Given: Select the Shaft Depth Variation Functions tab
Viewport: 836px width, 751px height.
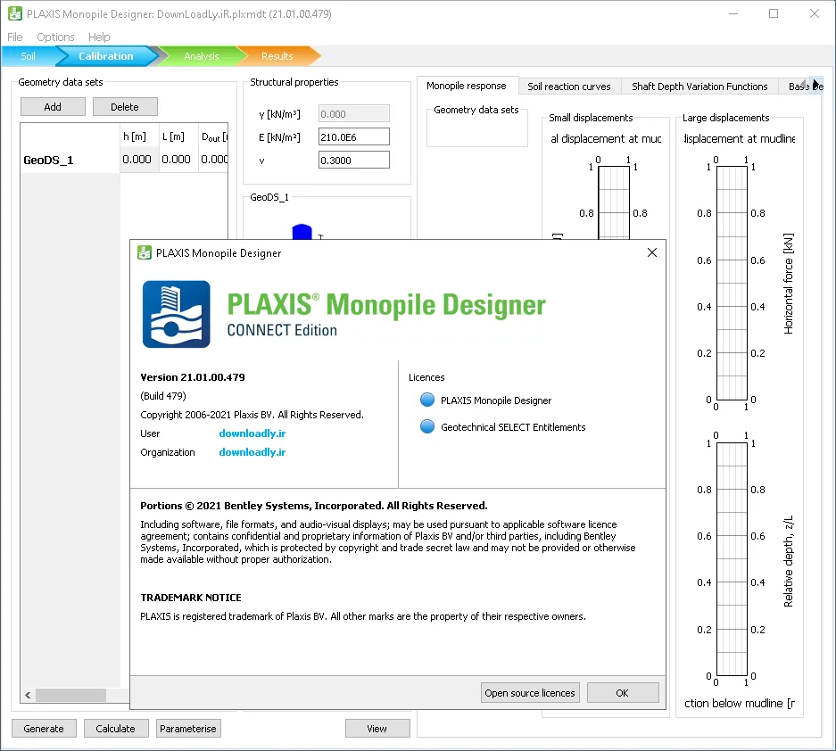Looking at the screenshot, I should coord(699,87).
